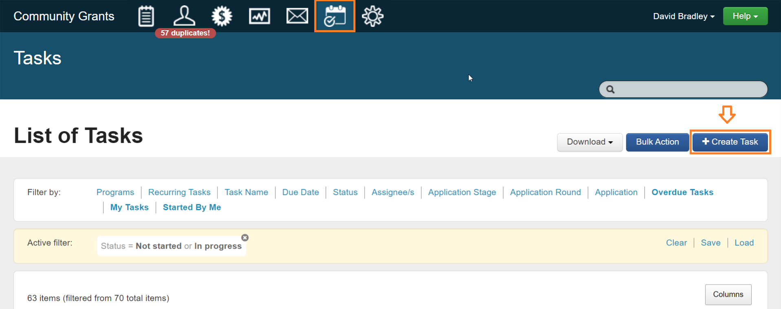781x309 pixels.
Task: Open the tasks calendar icon
Action: pos(335,16)
